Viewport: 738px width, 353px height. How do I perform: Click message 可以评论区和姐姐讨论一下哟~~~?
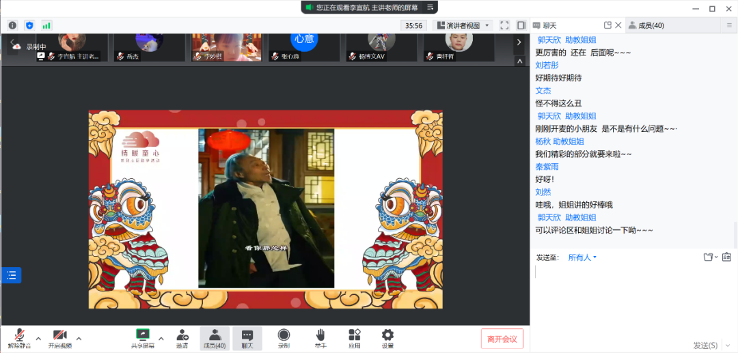594,230
